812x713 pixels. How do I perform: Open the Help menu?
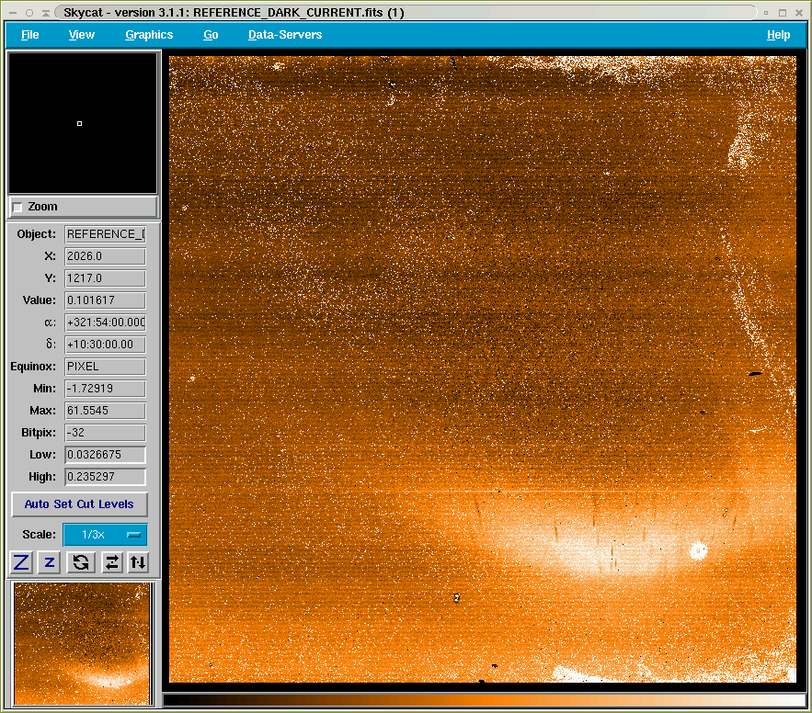tap(778, 35)
